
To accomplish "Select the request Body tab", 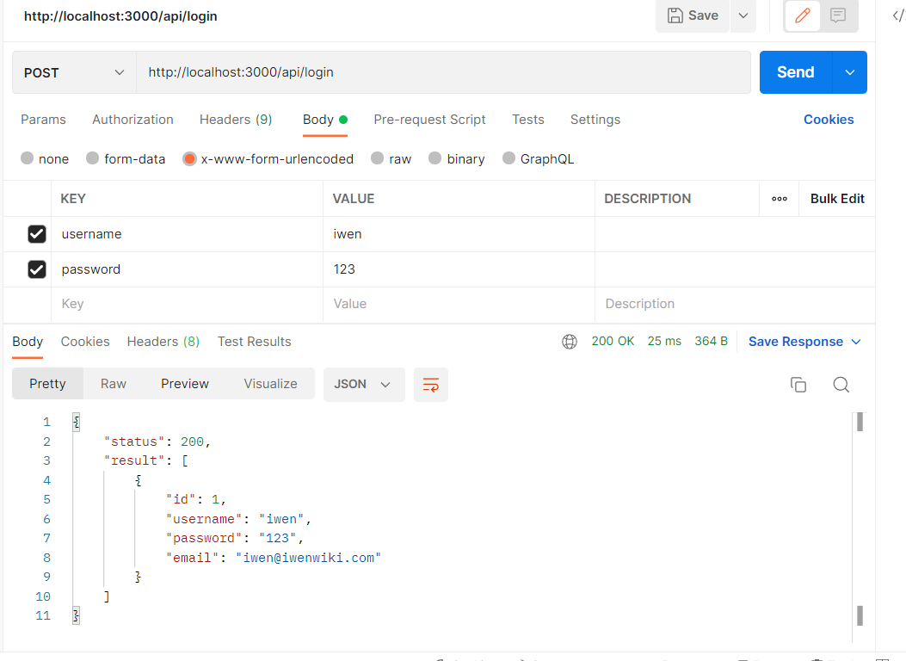I will 324,120.
